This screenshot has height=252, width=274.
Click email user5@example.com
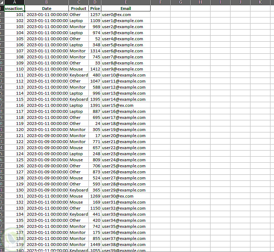[x=126, y=45]
